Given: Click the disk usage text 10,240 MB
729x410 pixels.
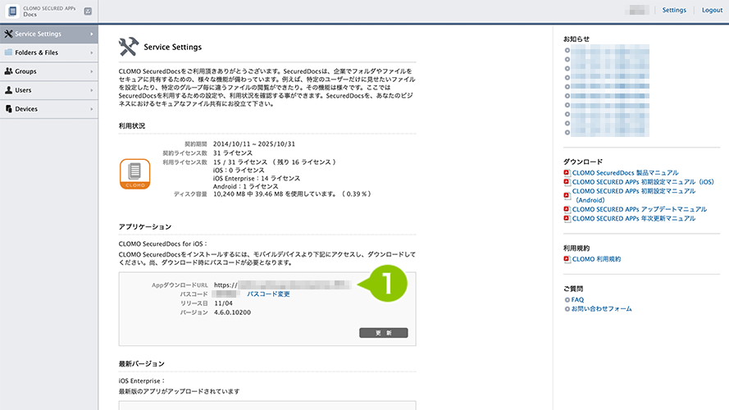Looking at the screenshot, I should pos(294,194).
